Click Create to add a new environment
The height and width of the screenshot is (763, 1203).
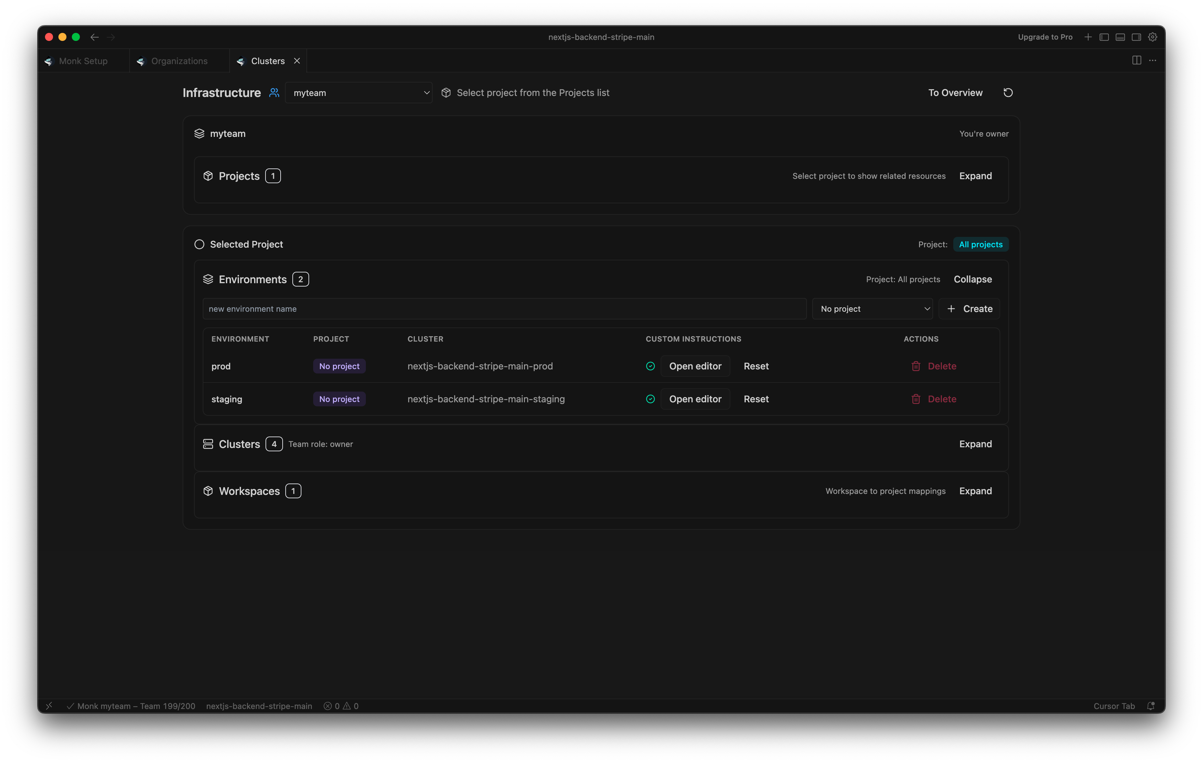[x=969, y=309]
